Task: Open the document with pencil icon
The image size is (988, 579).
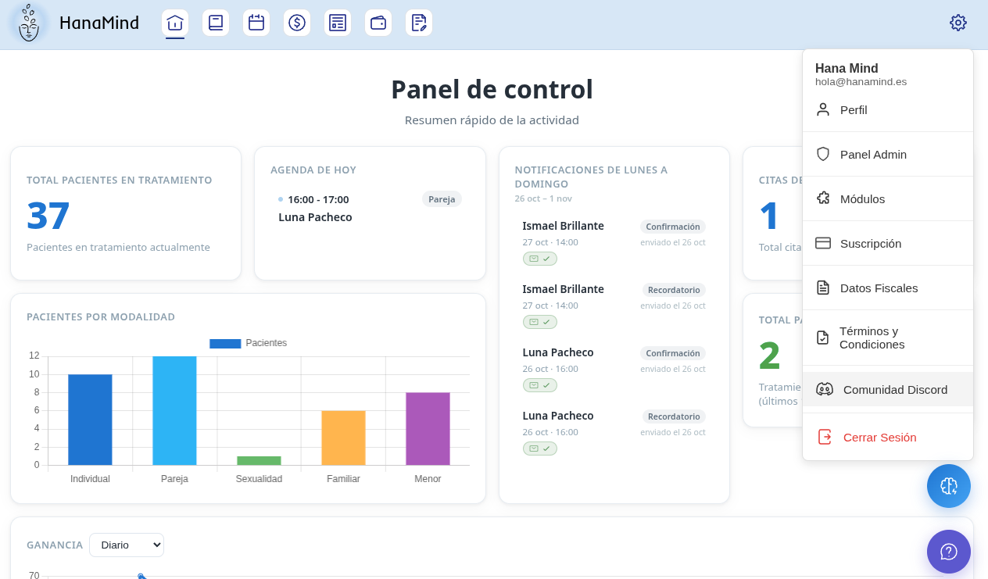Action: 419,23
